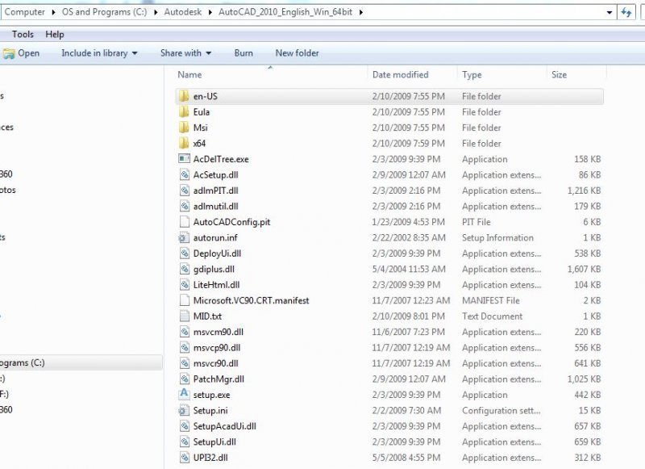Expand arrow after AutoCAD_2010_English_Win_64bit breadcrumb
This screenshot has width=645, height=469.
click(x=360, y=12)
